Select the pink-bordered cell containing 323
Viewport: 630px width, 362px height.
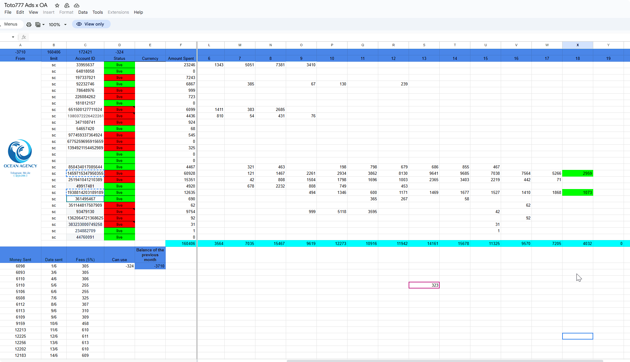point(424,285)
